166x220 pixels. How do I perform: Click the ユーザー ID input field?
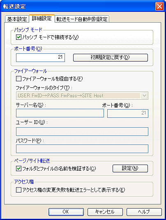coord(82,131)
